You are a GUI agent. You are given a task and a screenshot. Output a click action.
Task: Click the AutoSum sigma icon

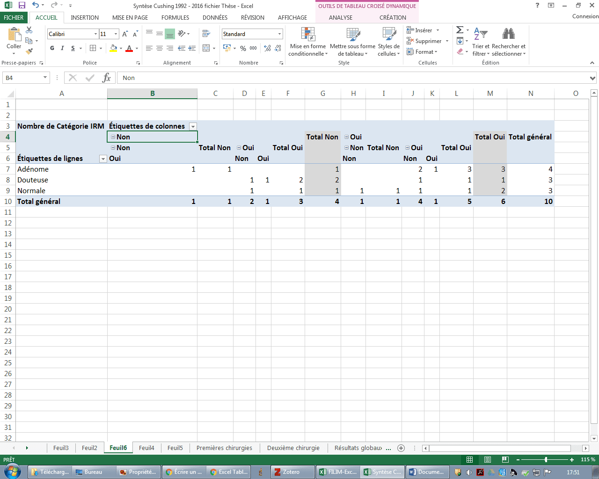tap(460, 30)
